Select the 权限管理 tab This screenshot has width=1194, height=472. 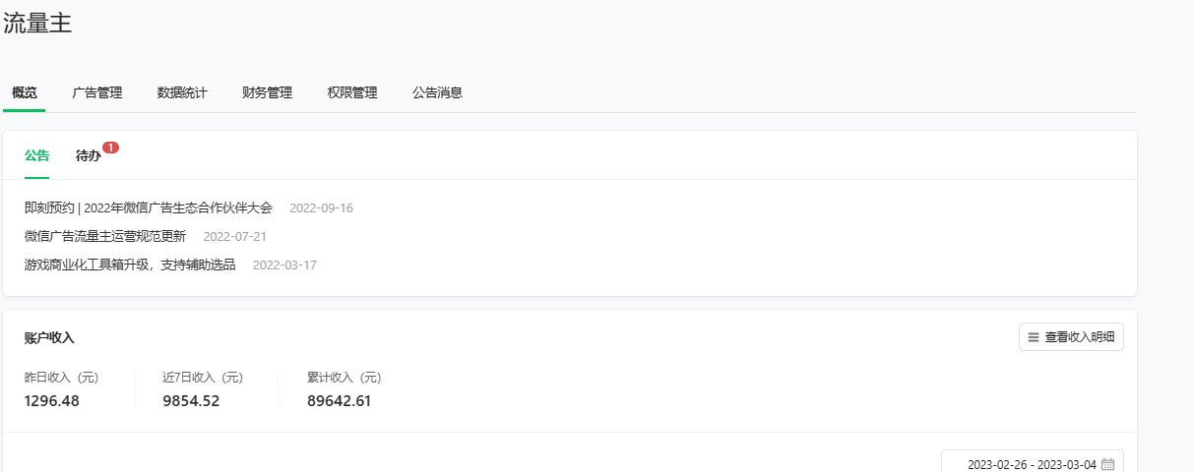point(352,93)
